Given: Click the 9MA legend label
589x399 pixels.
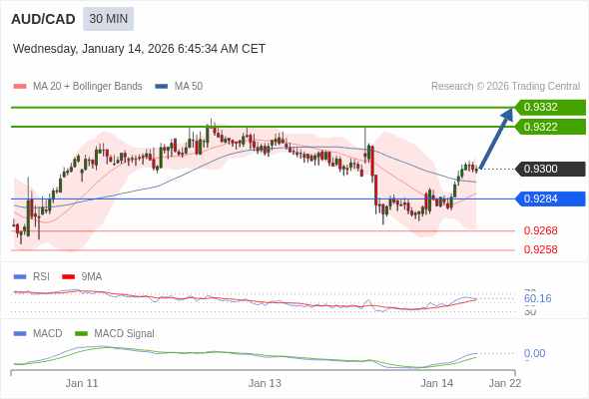Looking at the screenshot, I should tap(92, 277).
